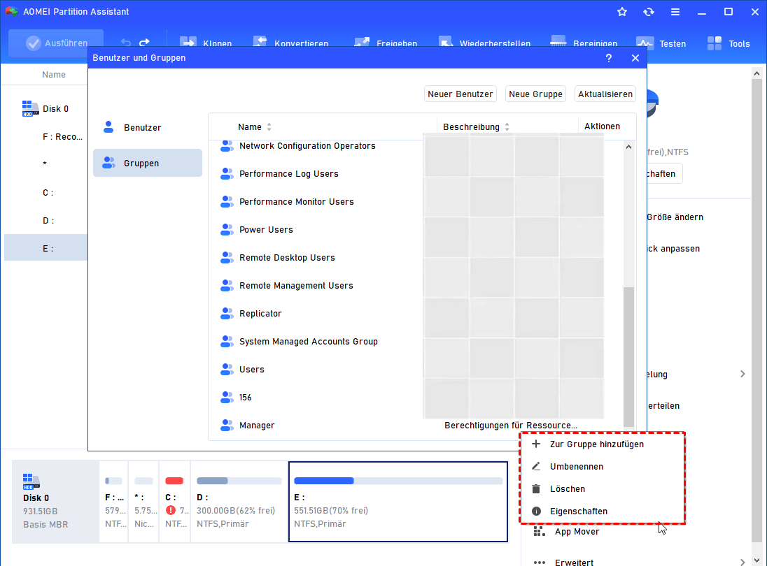Click Neue Gruppe button
Screen dimensions: 767x566
[x=535, y=94]
